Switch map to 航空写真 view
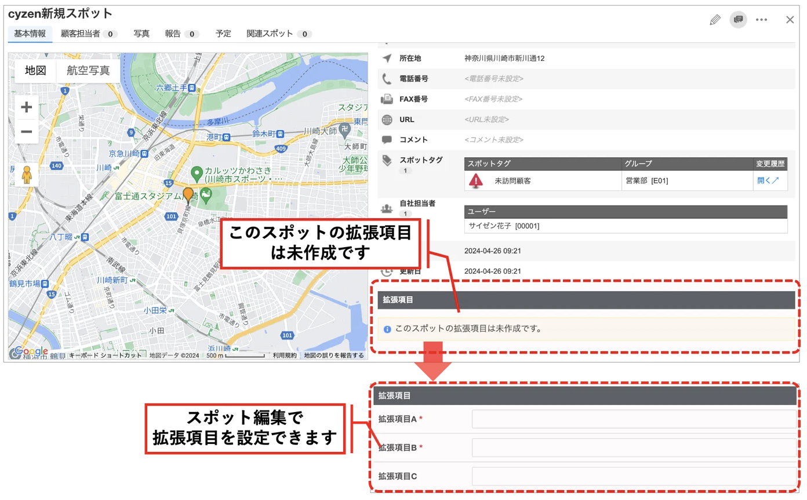This screenshot has width=807, height=500. pos(88,71)
